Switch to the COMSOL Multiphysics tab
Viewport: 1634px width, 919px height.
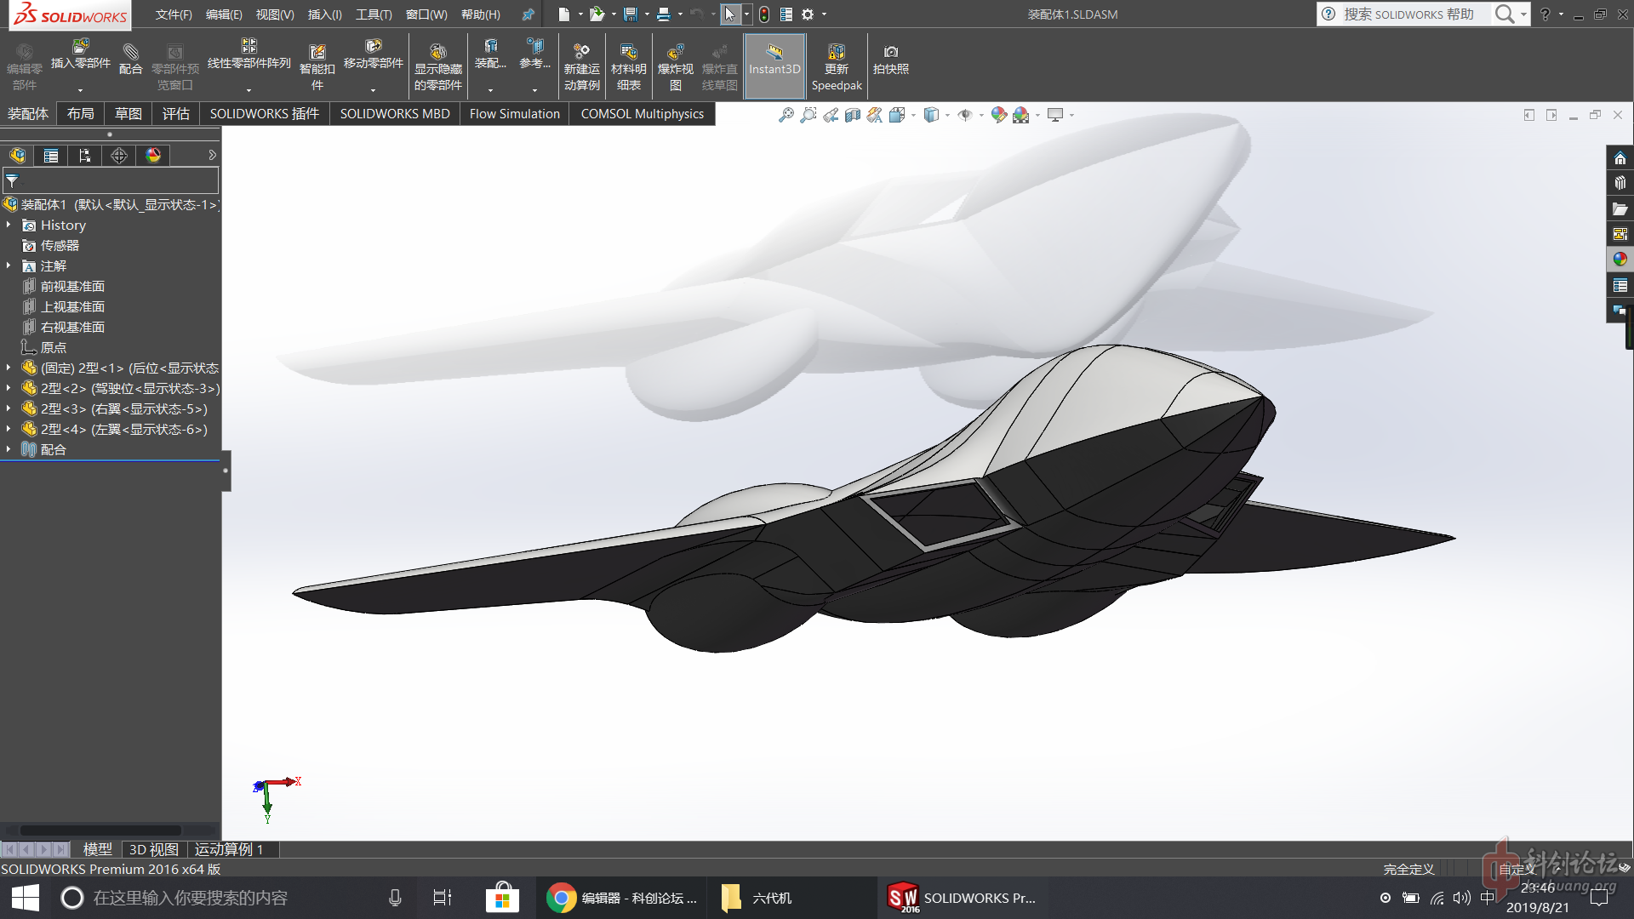[643, 113]
